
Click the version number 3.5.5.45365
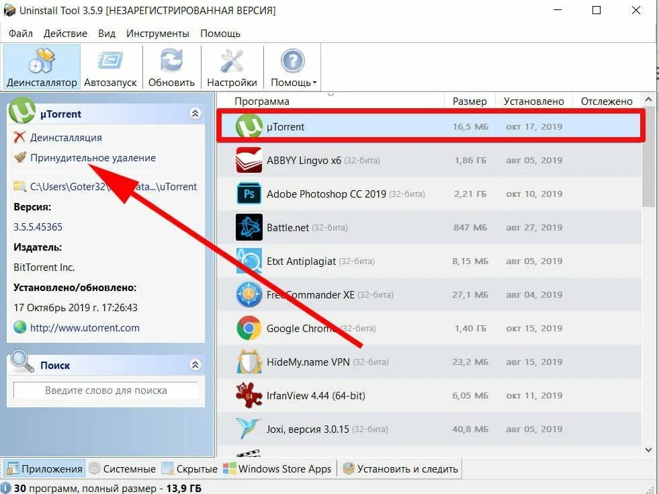point(38,227)
